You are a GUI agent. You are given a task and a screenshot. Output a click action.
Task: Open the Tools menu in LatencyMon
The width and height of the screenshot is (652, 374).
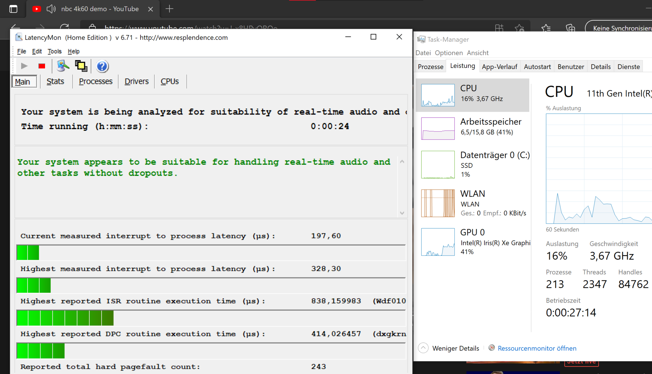(54, 51)
